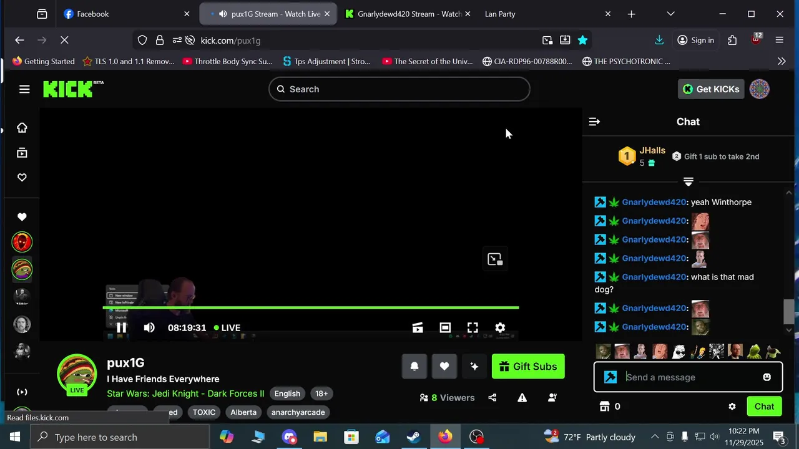Screen dimensions: 799x449
Task: Enter fullscreen on the video player
Action: point(473,327)
